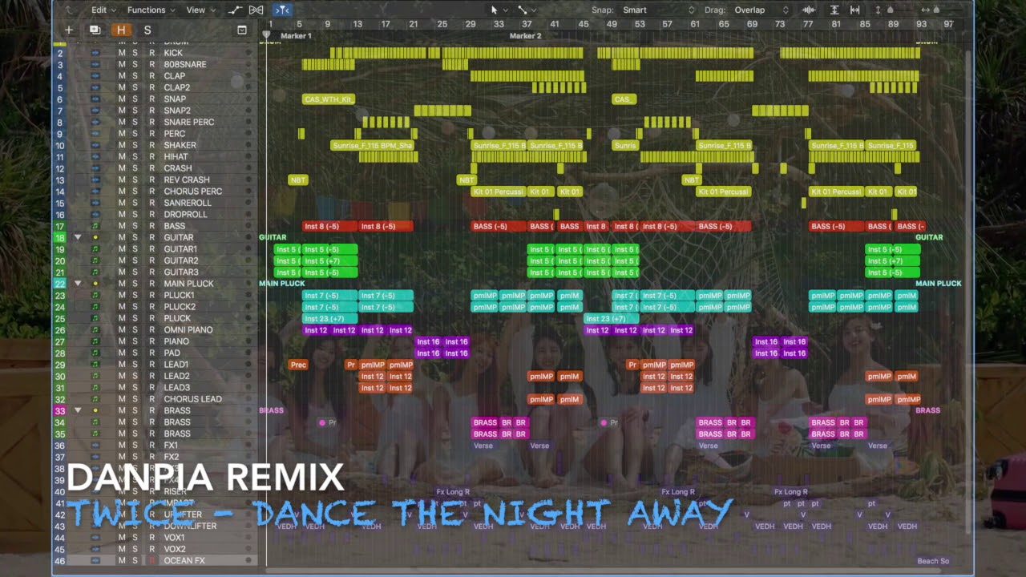Click the Flex bowtie icon

click(256, 10)
